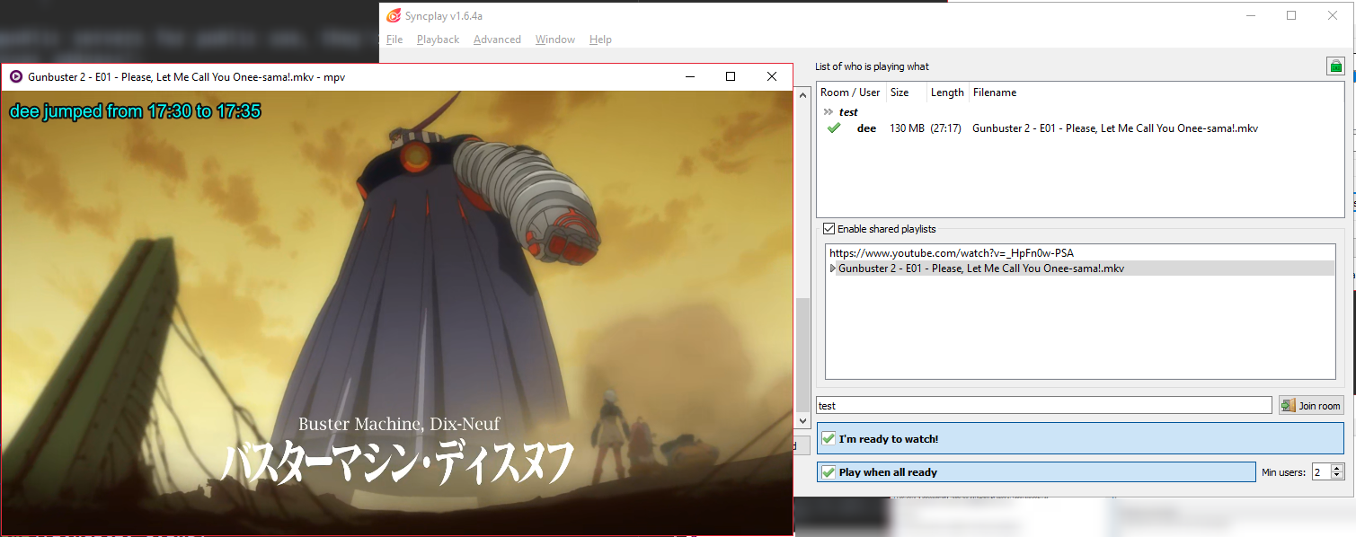
Task: Click the door icon on Join room button
Action: 1290,405
